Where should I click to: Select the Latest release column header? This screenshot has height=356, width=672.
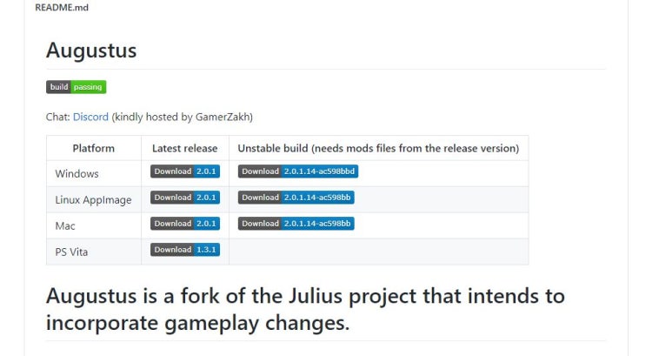coord(184,148)
